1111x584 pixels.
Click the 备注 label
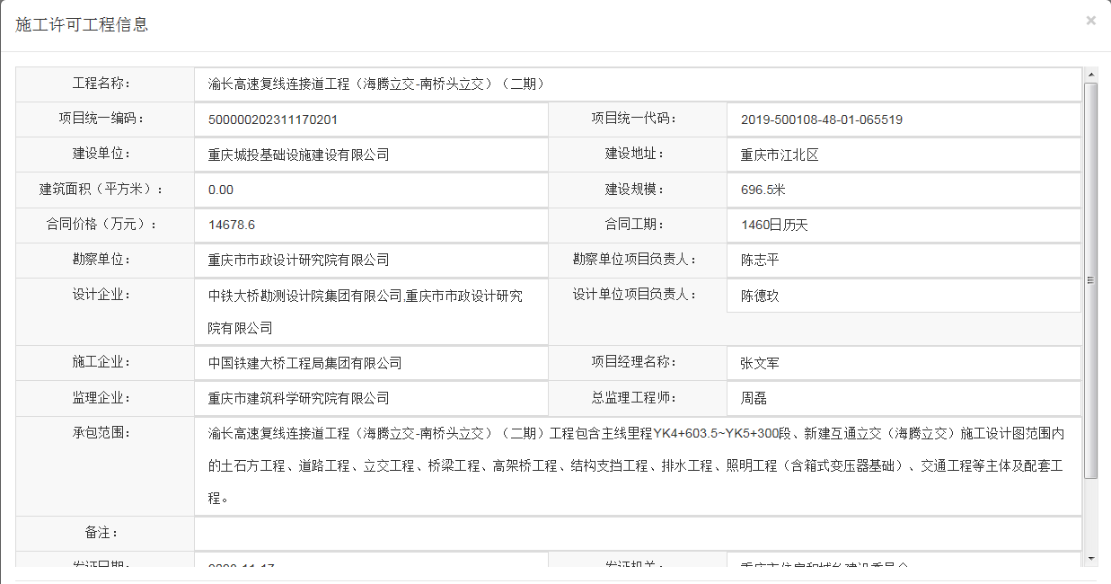coord(101,533)
